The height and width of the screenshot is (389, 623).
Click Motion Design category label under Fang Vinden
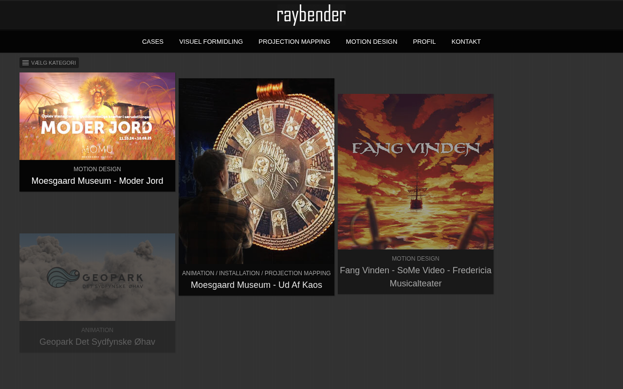point(416,259)
